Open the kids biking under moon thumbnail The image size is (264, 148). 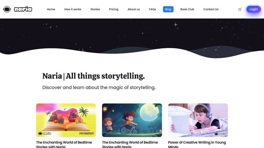(132, 120)
